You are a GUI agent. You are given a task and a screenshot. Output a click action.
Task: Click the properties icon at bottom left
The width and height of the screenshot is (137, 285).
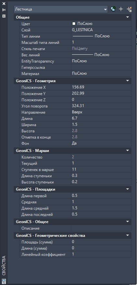pos(4,281)
